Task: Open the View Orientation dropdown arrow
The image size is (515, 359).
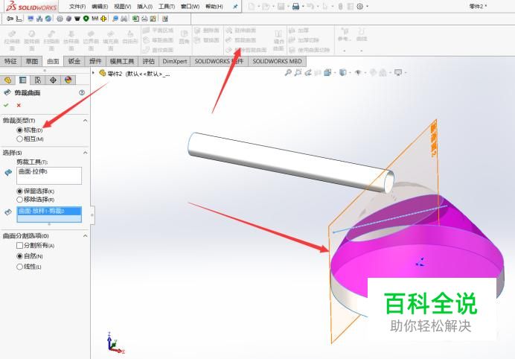Action: [334, 72]
